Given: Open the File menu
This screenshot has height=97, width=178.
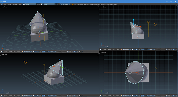Looking at the screenshot, I should (x=5, y=4).
